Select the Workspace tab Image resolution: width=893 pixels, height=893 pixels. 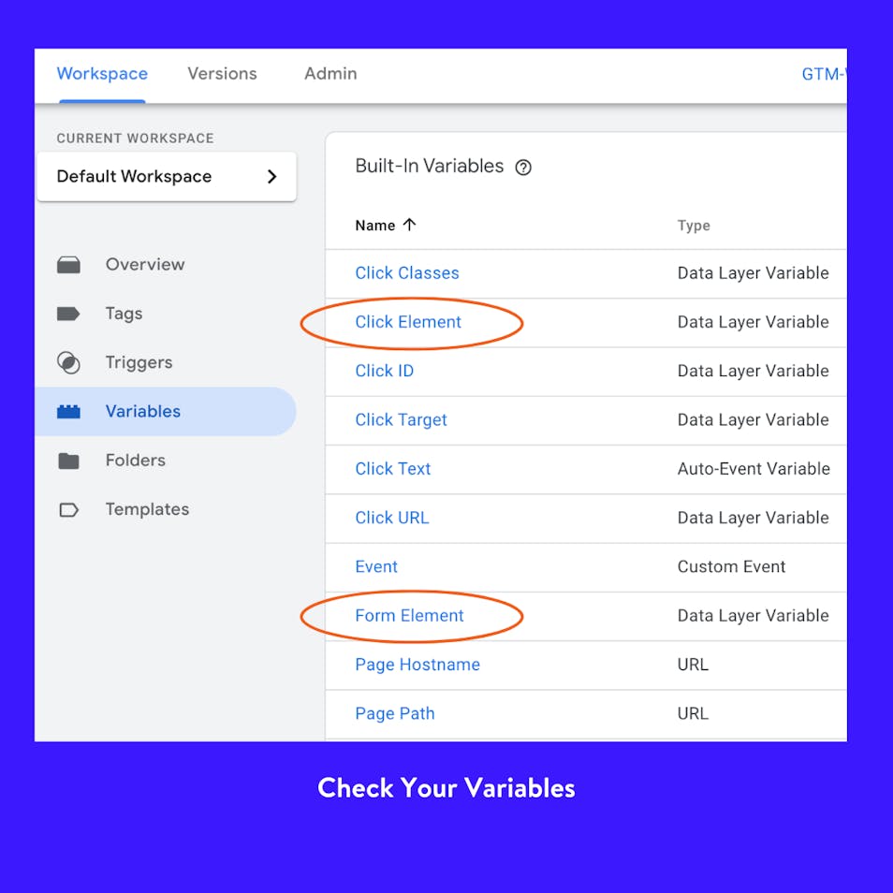102,74
